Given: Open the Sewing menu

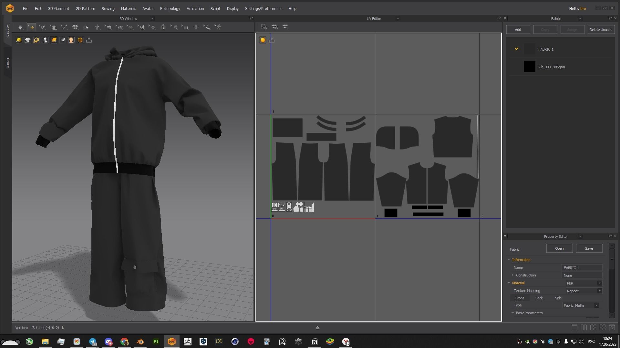Looking at the screenshot, I should coord(108,8).
